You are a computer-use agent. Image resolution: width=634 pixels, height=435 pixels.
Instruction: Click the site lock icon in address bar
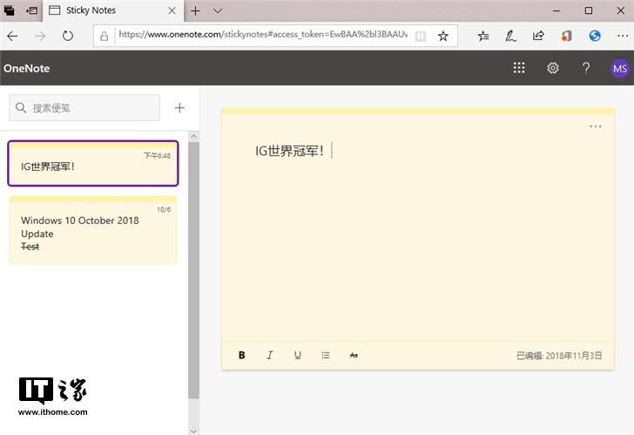click(x=105, y=37)
